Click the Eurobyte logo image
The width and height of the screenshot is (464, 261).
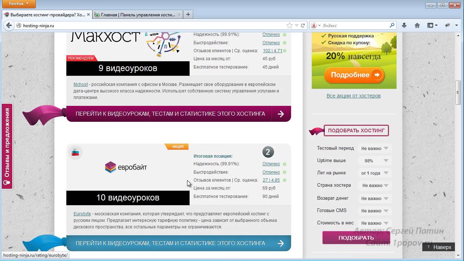click(126, 167)
